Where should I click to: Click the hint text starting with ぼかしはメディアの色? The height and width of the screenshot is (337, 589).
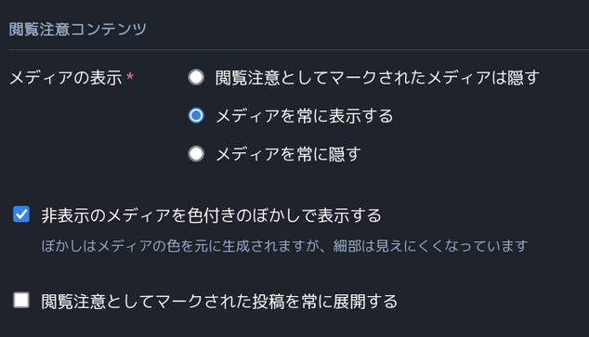point(284,246)
